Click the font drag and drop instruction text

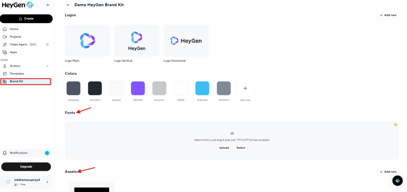pos(232,140)
